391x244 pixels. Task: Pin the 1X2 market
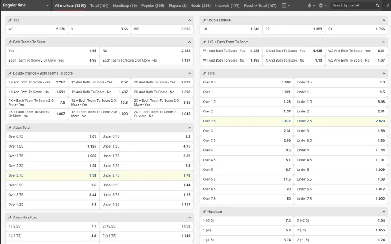pyautogui.click(x=10, y=20)
